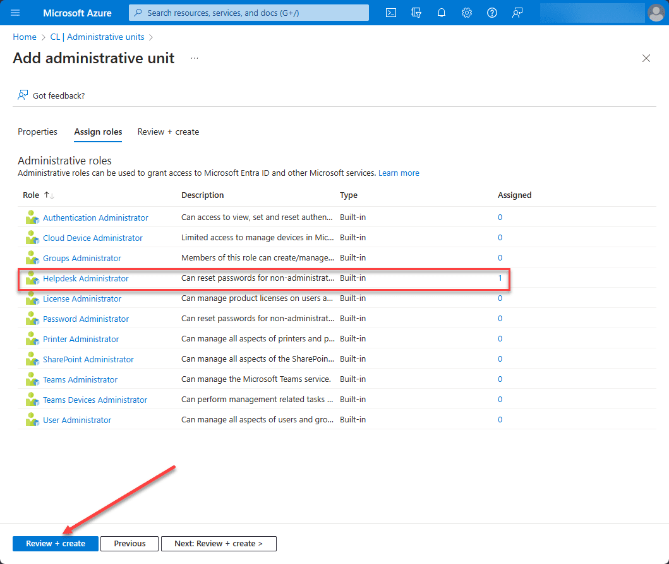The width and height of the screenshot is (669, 564).
Task: Click the Description column header
Action: click(202, 195)
